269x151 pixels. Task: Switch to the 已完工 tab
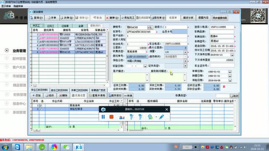coord(50,26)
